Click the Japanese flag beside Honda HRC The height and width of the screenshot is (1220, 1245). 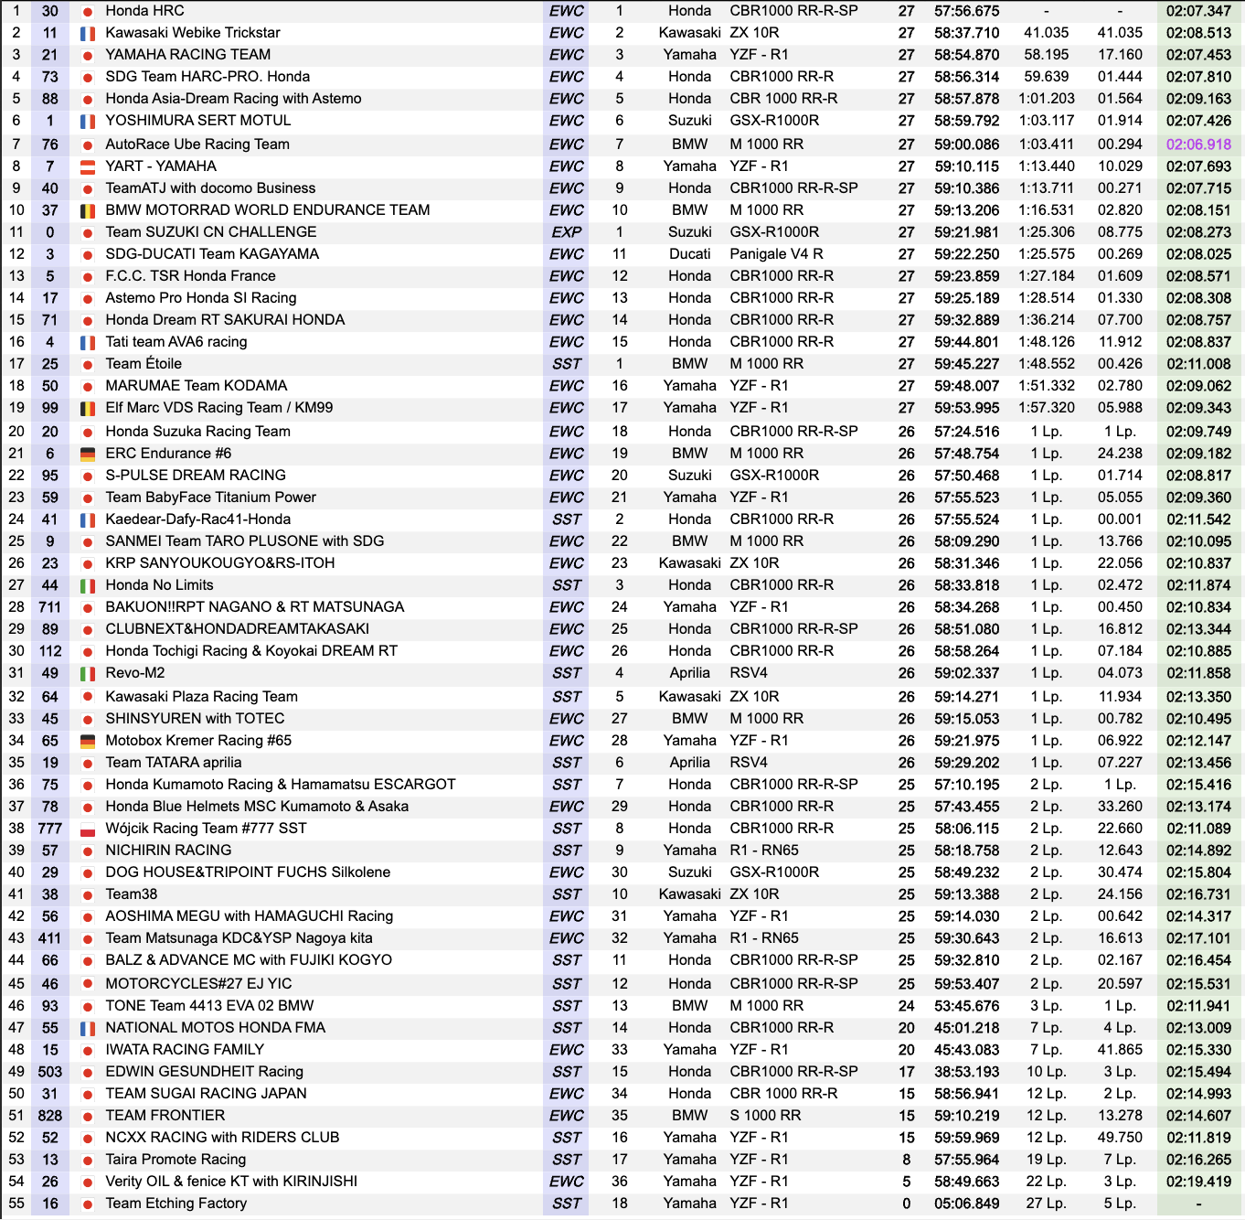(88, 12)
